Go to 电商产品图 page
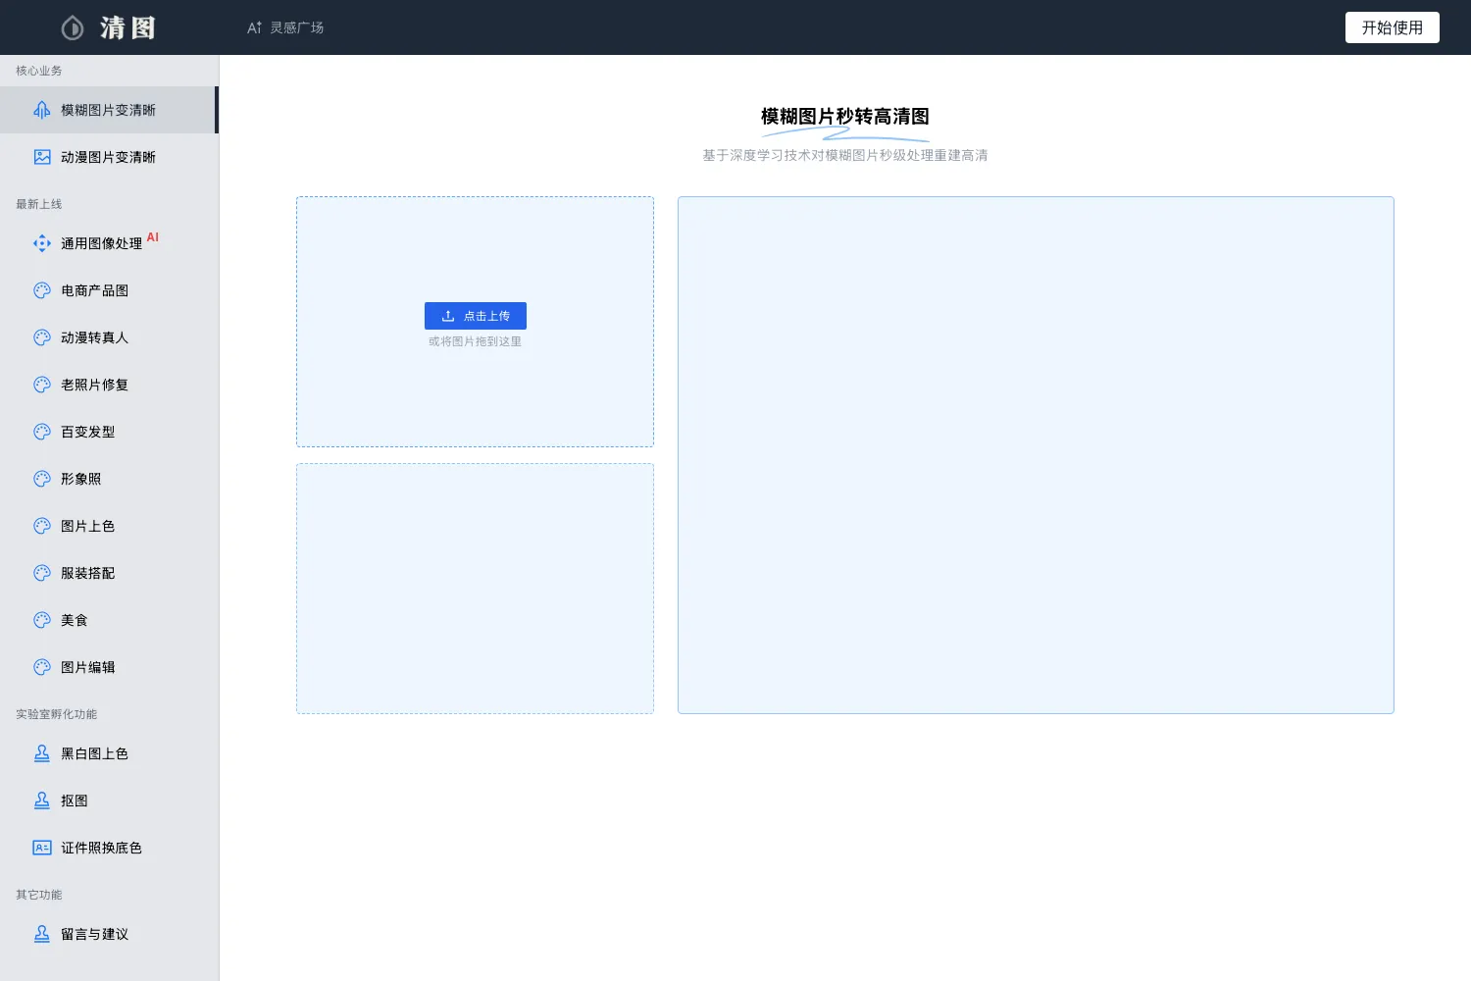 point(109,290)
